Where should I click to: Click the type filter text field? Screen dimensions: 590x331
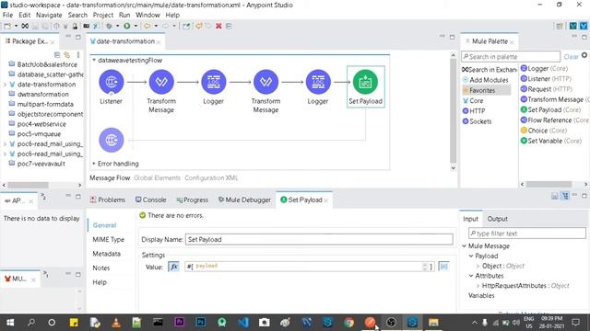pos(526,234)
